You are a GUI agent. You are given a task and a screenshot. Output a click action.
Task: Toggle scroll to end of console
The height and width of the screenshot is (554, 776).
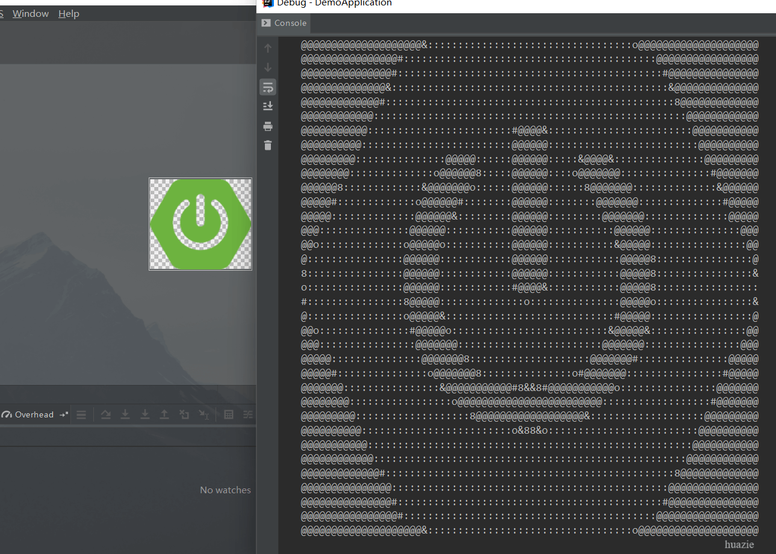point(268,106)
